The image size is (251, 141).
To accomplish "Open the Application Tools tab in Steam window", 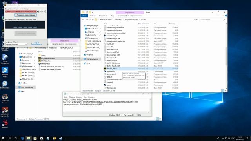I will coord(130,16).
